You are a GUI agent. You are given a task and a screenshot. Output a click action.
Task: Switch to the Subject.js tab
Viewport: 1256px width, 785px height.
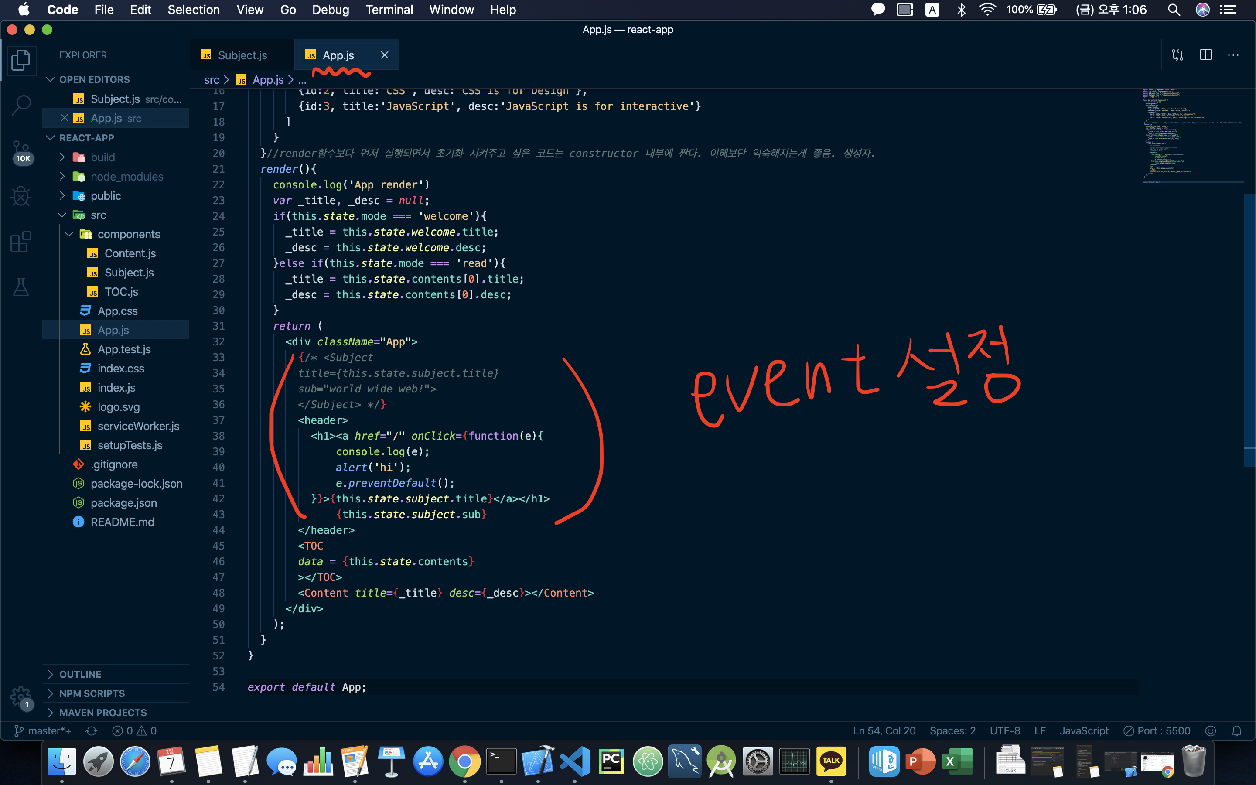(242, 55)
